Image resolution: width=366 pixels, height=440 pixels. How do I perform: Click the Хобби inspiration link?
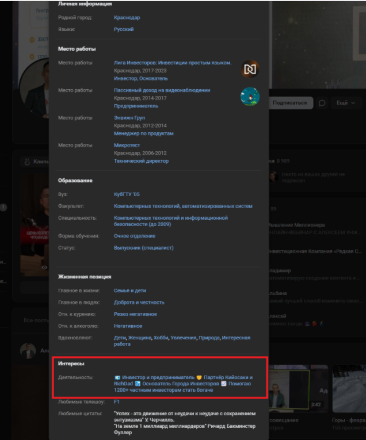pyautogui.click(x=161, y=338)
